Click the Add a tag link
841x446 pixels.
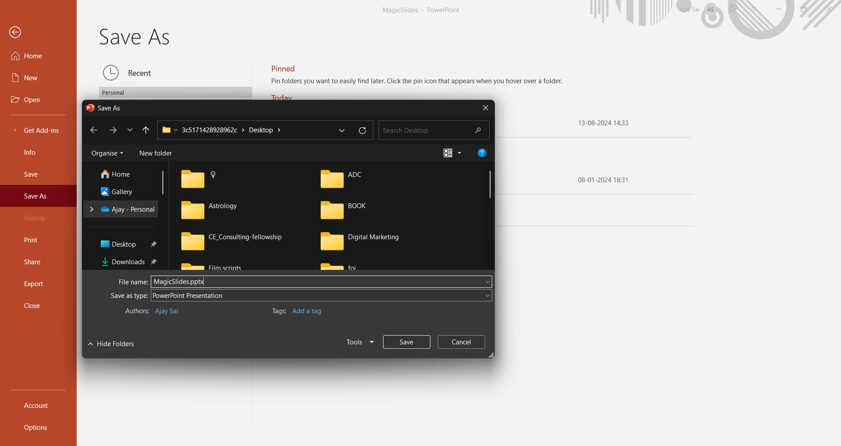306,311
